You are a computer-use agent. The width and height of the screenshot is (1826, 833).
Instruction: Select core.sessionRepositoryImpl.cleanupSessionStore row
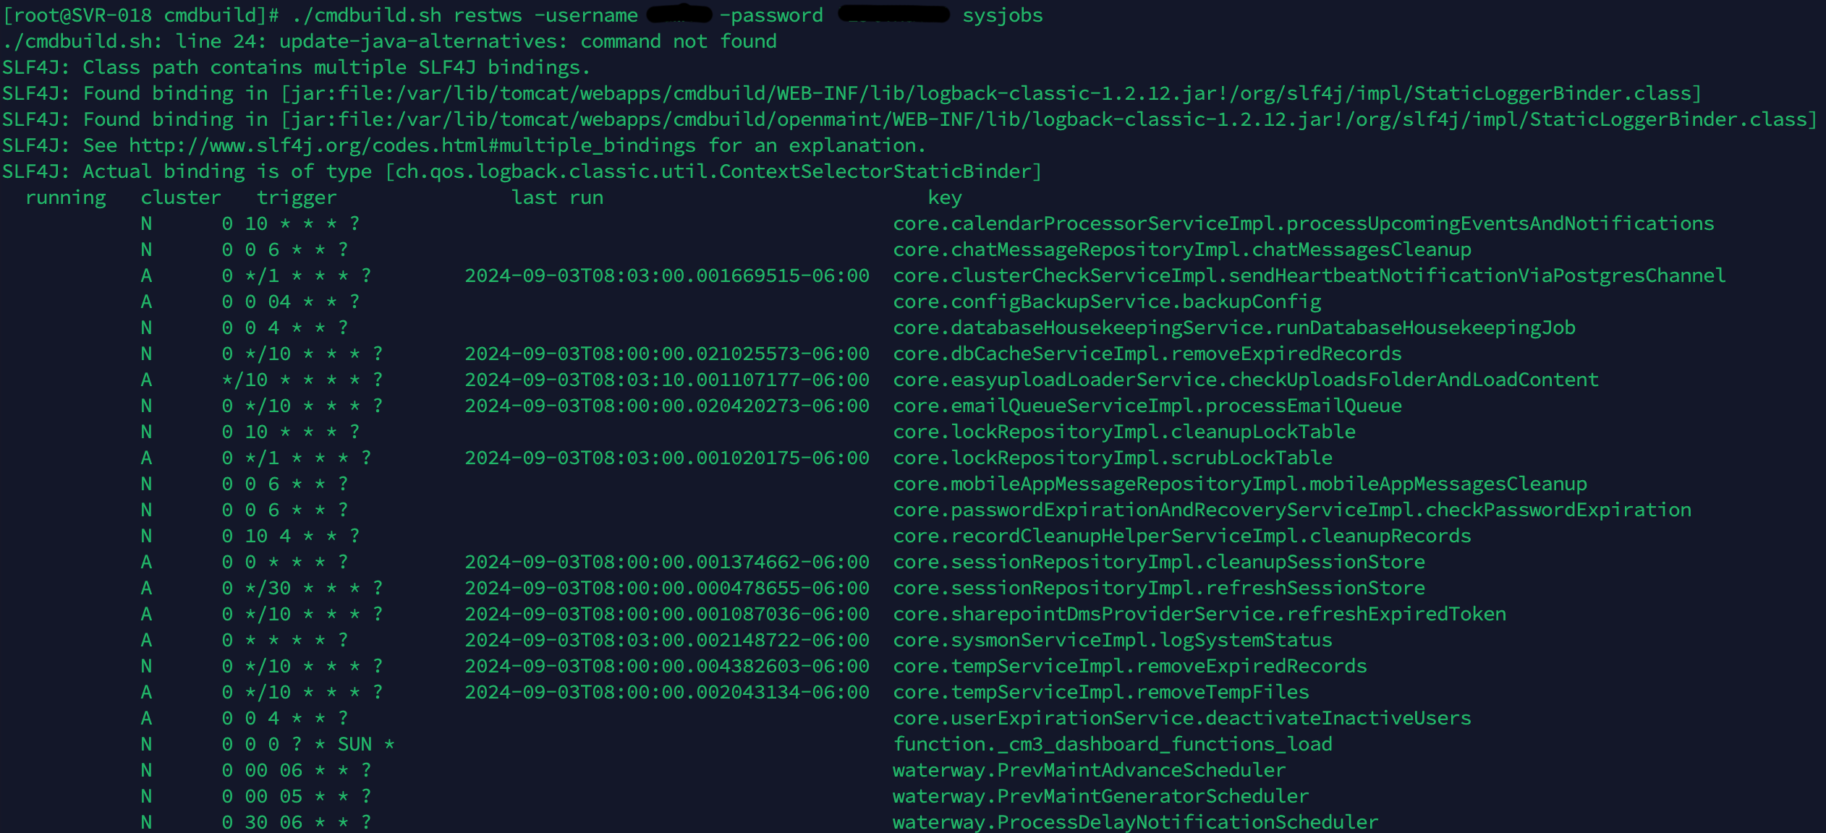pyautogui.click(x=913, y=562)
